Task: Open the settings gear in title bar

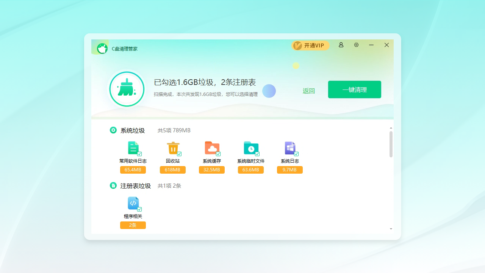Action: pos(356,45)
